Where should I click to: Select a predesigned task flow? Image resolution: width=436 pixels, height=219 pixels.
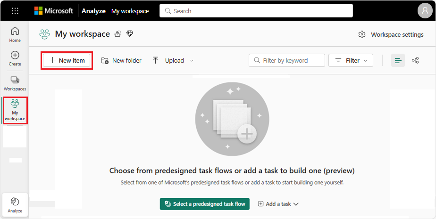[x=205, y=204]
